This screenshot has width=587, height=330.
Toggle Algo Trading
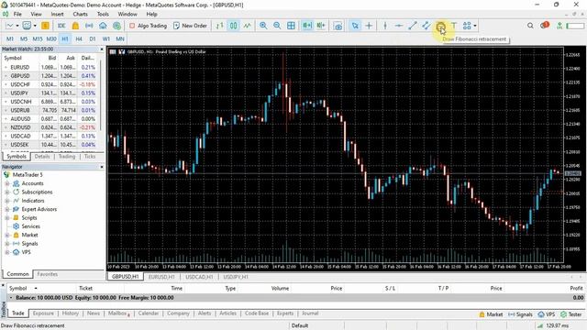[x=149, y=26]
